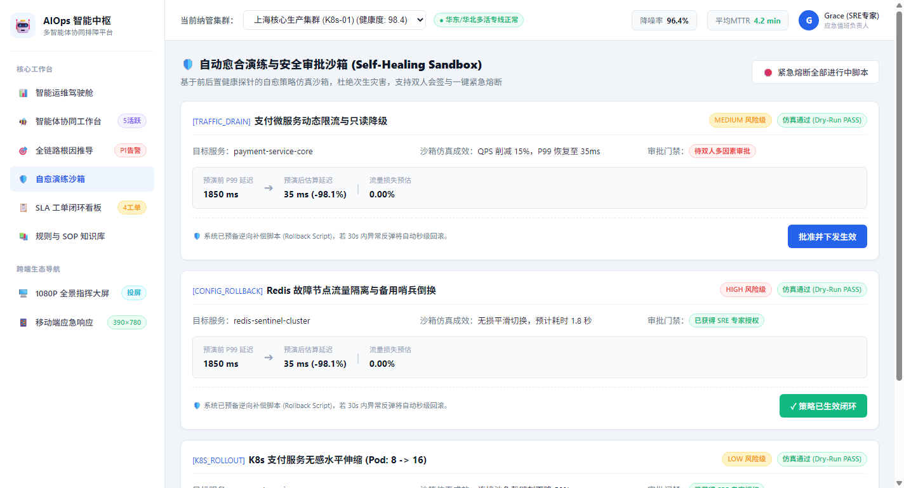Click ✓ 策略已生效闭环 button
904x488 pixels.
823,406
